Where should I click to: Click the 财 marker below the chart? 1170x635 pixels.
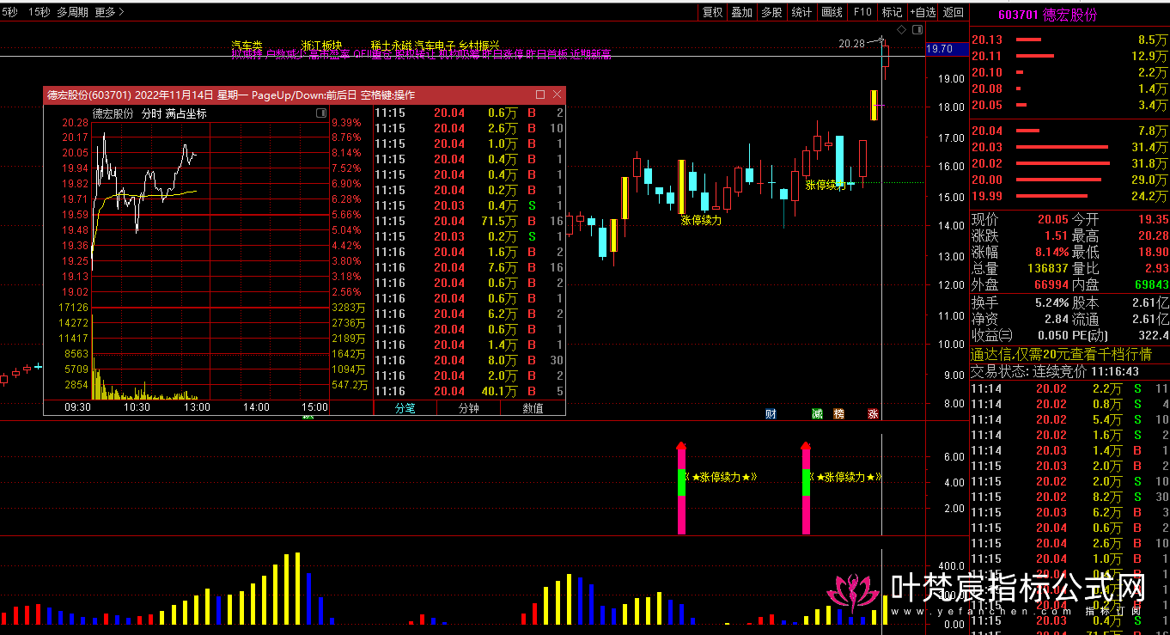pyautogui.click(x=771, y=413)
